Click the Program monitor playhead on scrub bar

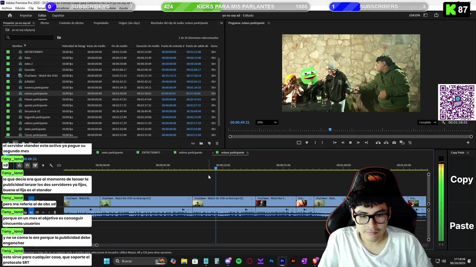(330, 130)
